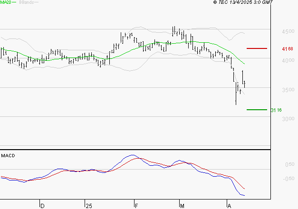Viewport: 298px width, 209px height.
Task: Click the MACD -0.50 axis label
Action: (288, 179)
